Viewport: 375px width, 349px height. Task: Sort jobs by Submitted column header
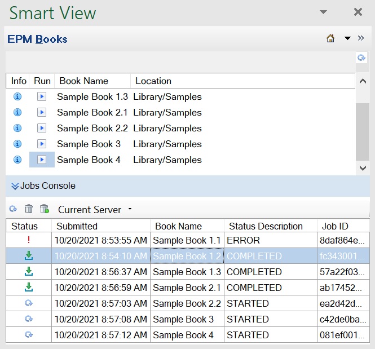click(77, 226)
